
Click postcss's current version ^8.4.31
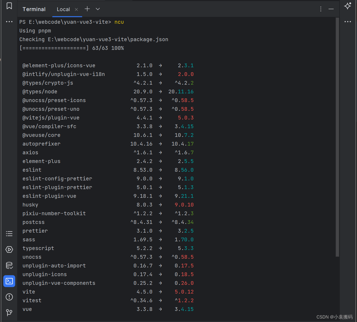(141, 222)
